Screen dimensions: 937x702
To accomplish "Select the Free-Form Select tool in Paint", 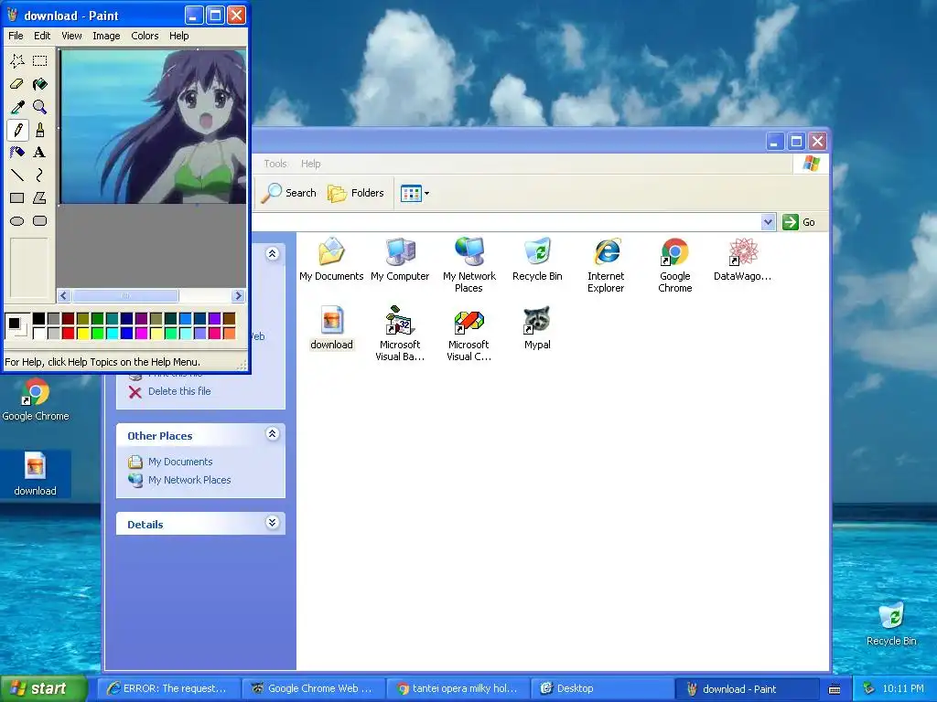I will click(17, 61).
